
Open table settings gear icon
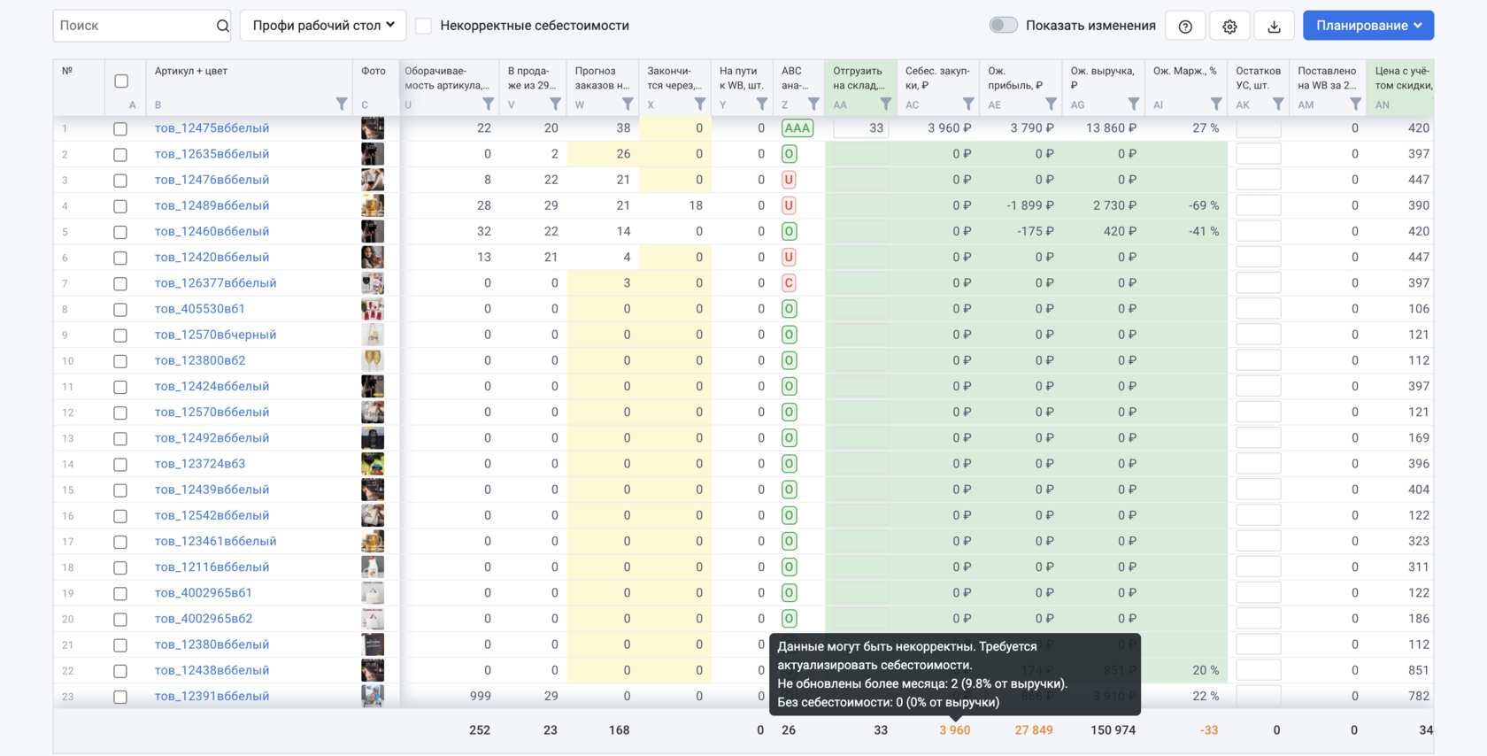tap(1229, 26)
